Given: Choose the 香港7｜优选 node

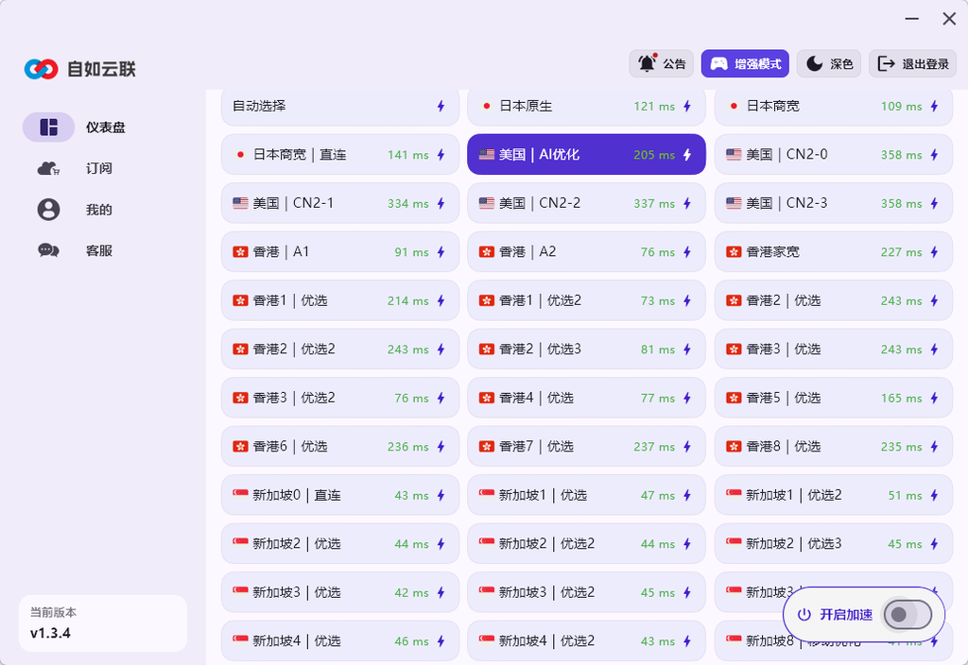Looking at the screenshot, I should pos(586,447).
